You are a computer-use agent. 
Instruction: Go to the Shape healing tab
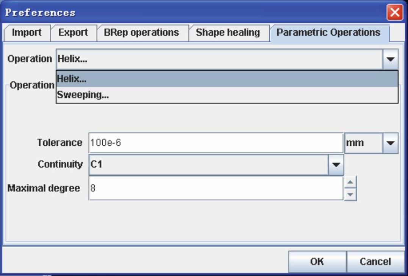coord(228,33)
